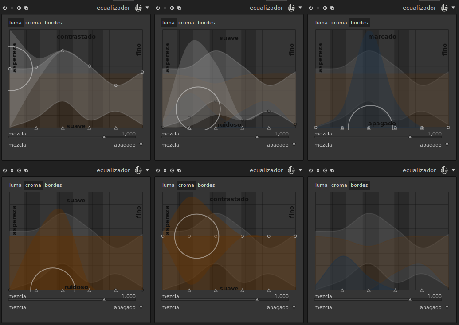Open multi-instance menu in the bordes 'marcado' panel

point(332,8)
